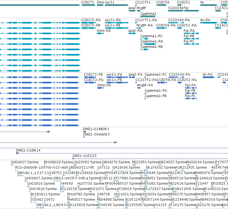Click the GH09937.5prime EST label
228x209 pixels.
25,162
